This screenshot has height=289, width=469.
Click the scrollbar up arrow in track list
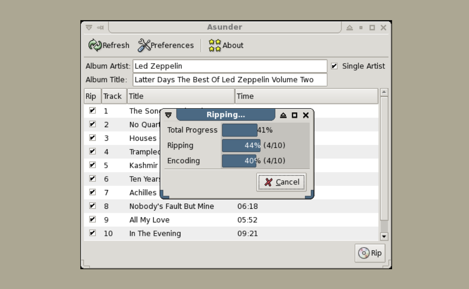coord(384,92)
